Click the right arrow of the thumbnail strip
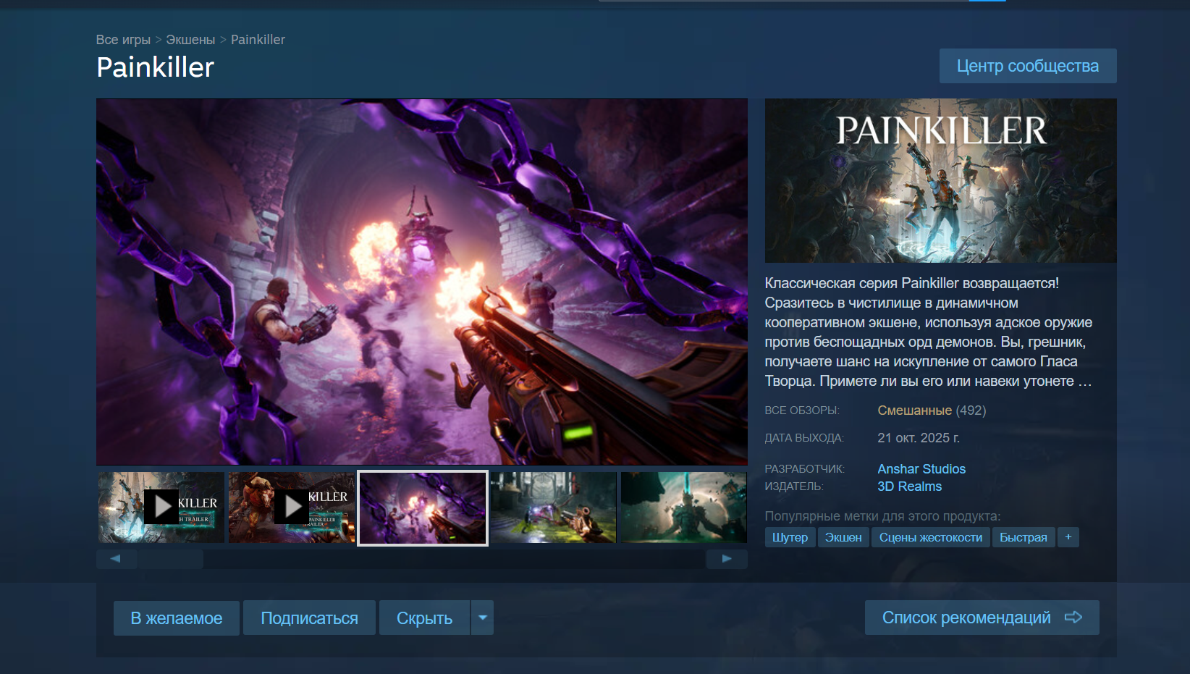Screen dimensions: 1190x674 pyautogui.click(x=727, y=559)
